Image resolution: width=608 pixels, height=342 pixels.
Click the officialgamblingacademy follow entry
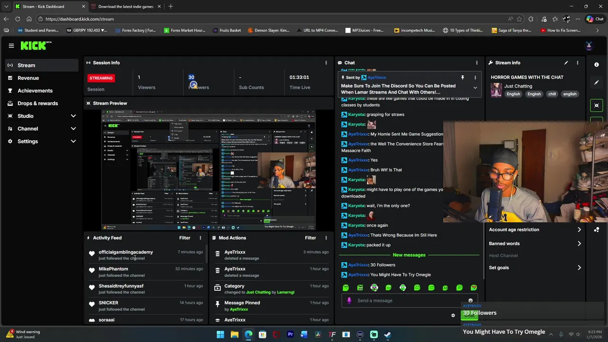[146, 255]
